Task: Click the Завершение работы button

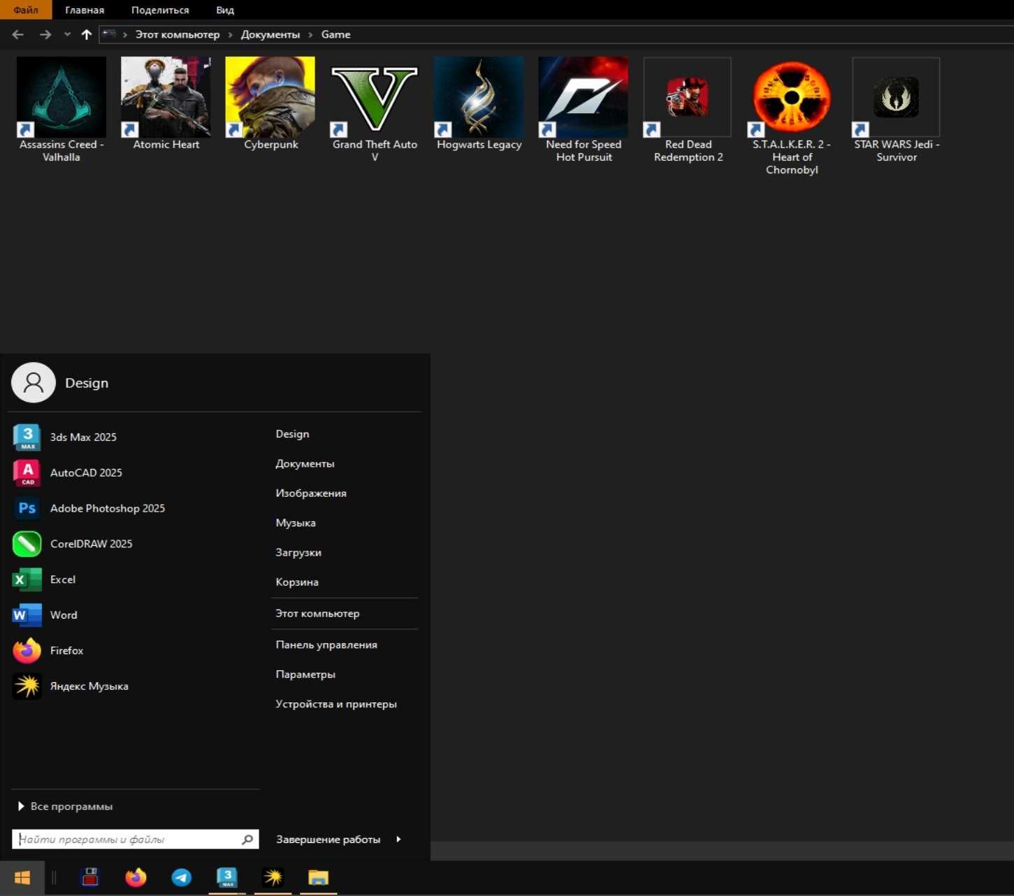Action: (x=328, y=839)
